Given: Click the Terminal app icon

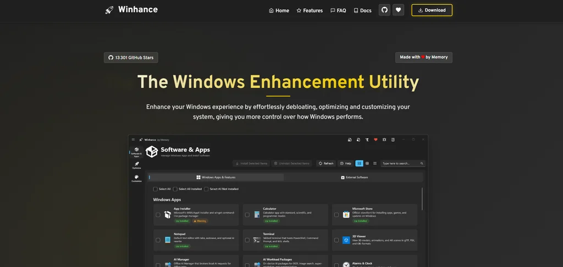Looking at the screenshot, I should (257, 240).
